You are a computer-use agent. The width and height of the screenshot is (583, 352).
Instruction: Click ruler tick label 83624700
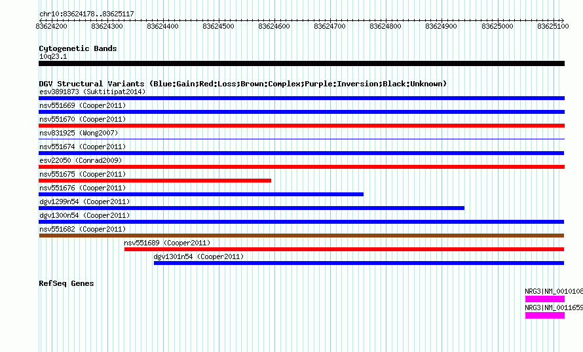click(x=329, y=26)
